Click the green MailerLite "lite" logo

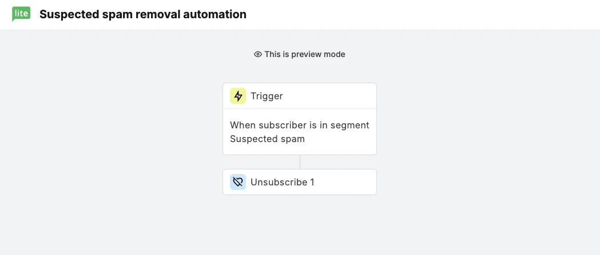click(x=21, y=14)
